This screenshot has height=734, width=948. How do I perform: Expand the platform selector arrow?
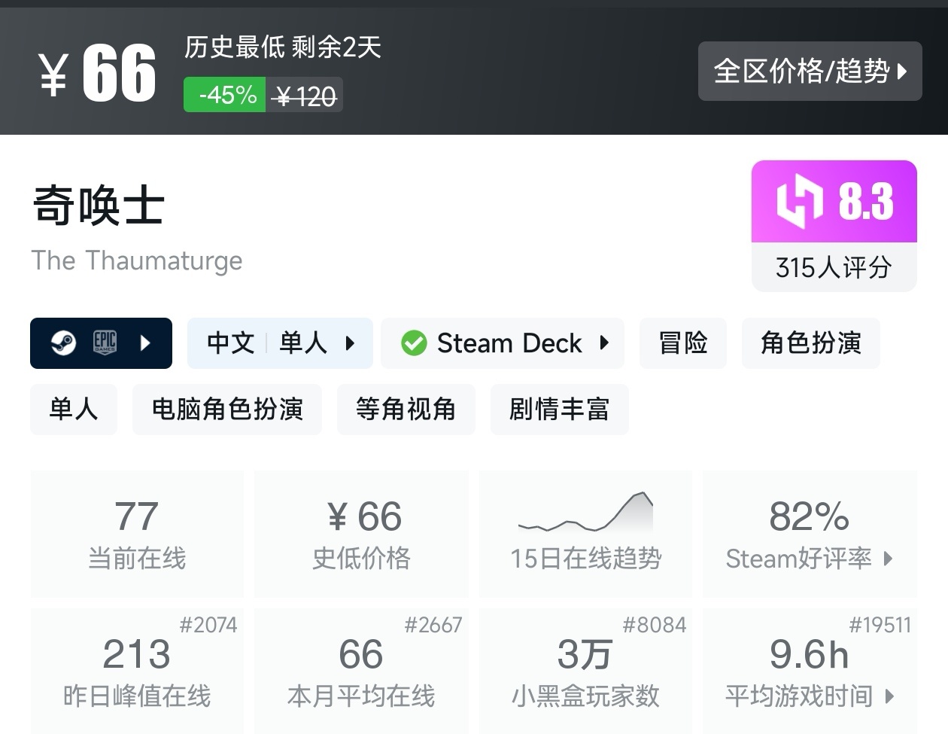[x=146, y=343]
